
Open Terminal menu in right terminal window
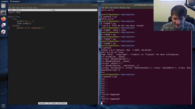(x=122, y=8)
